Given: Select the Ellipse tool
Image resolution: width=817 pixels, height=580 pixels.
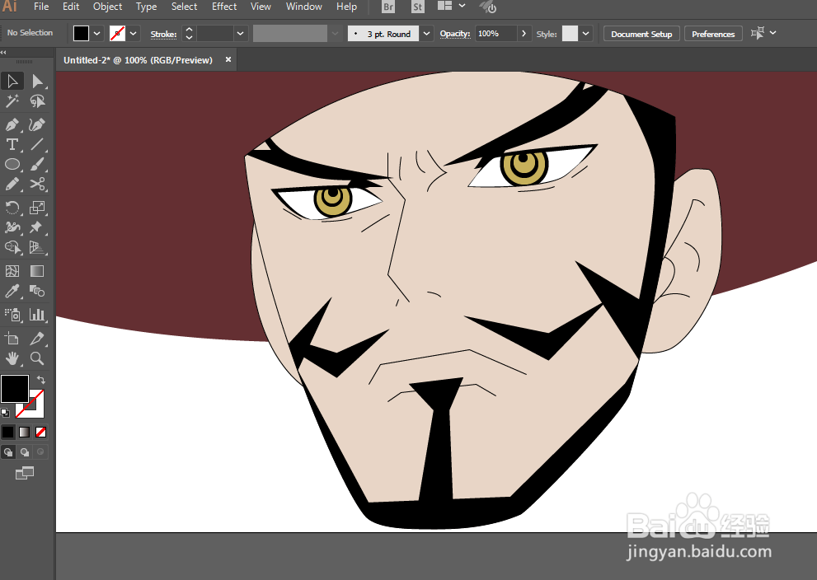Looking at the screenshot, I should tap(12, 165).
